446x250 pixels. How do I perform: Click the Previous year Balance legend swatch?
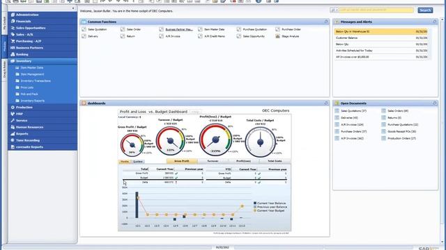coord(255,207)
